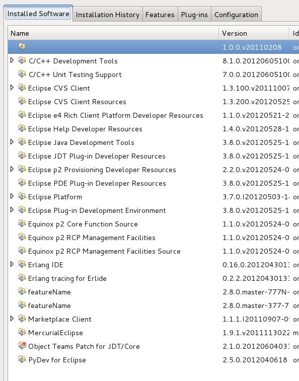Image resolution: width=299 pixels, height=381 pixels.
Task: Expand Eclipse Plug-in Development Environment node
Action: click(12, 210)
